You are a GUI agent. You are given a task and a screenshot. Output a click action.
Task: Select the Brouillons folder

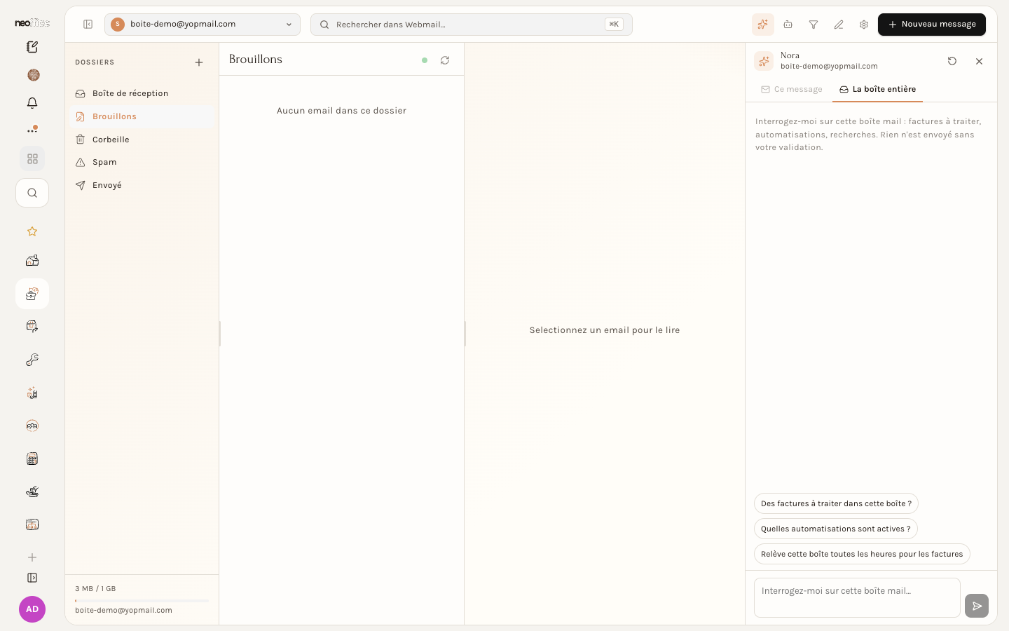pyautogui.click(x=142, y=116)
